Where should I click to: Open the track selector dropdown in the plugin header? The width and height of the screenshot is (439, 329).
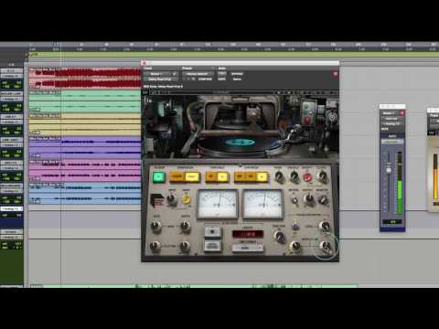160,74
